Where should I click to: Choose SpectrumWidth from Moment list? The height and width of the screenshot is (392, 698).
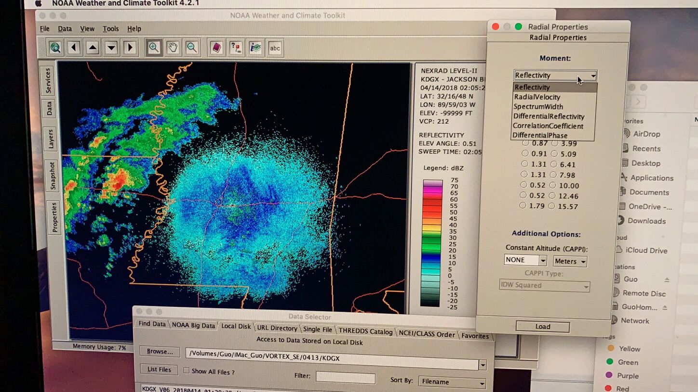[538, 107]
